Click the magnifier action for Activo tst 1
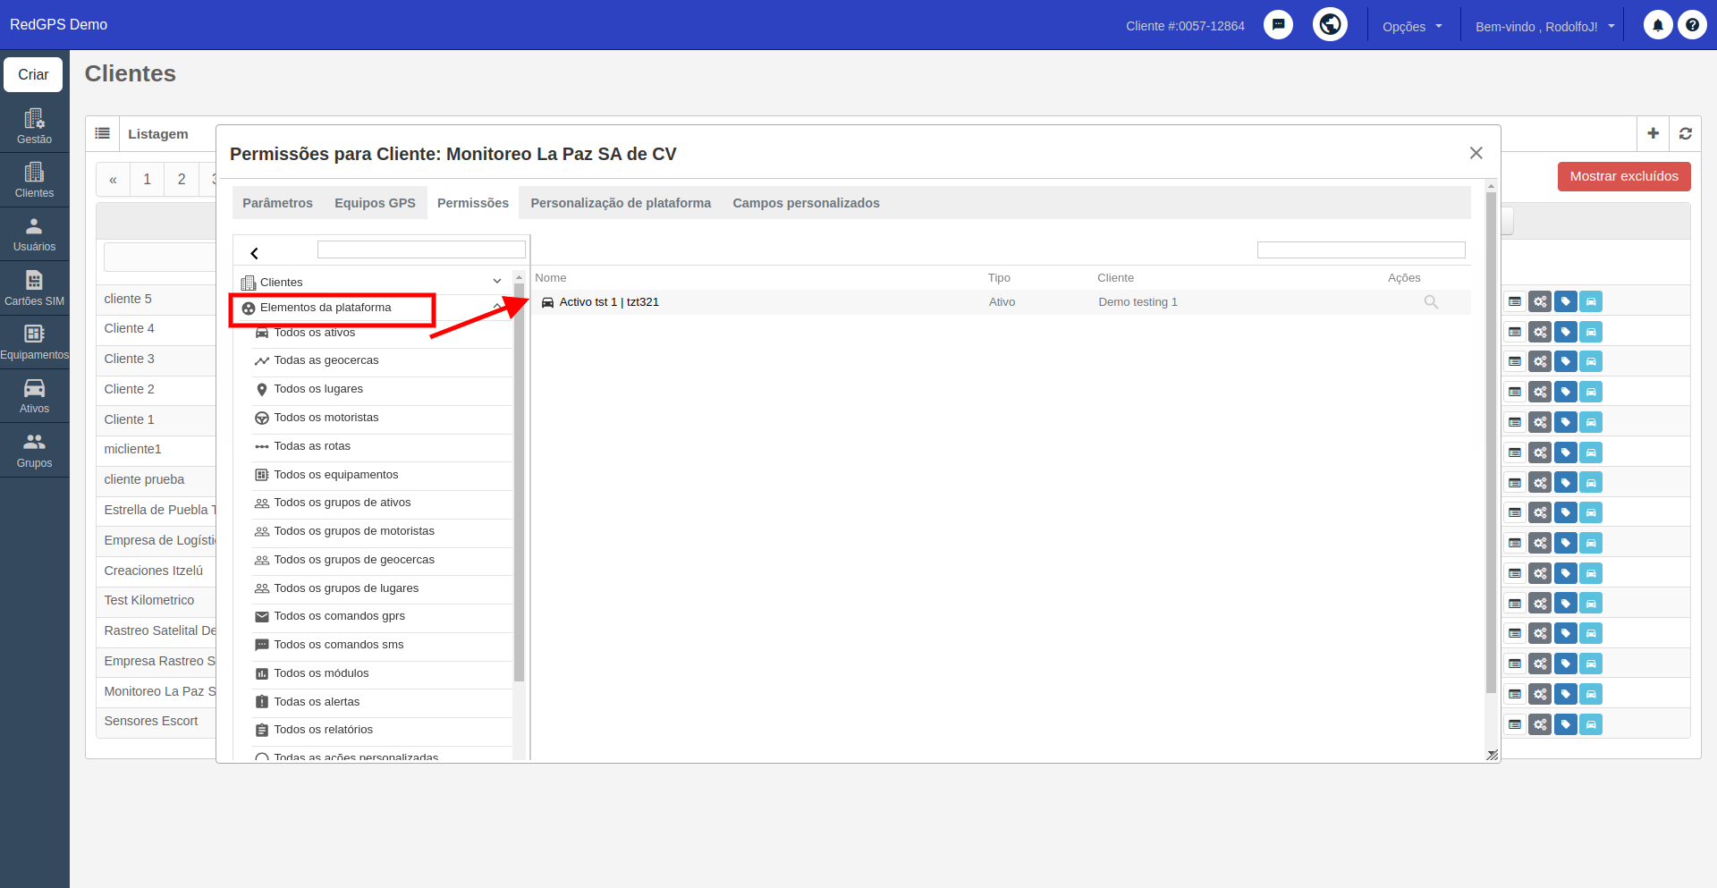The width and height of the screenshot is (1717, 888). coord(1431,302)
